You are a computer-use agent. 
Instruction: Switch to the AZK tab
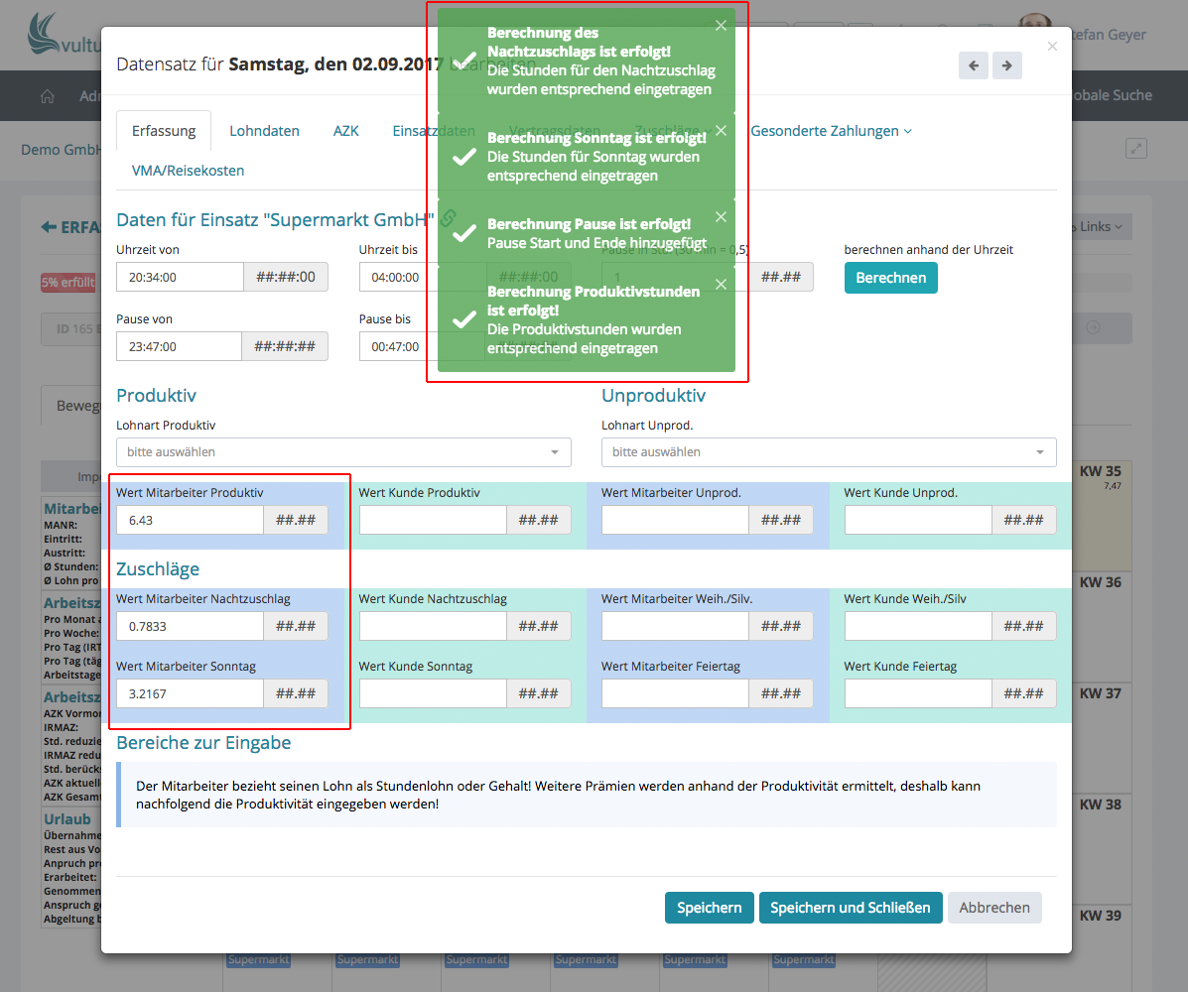pos(345,131)
